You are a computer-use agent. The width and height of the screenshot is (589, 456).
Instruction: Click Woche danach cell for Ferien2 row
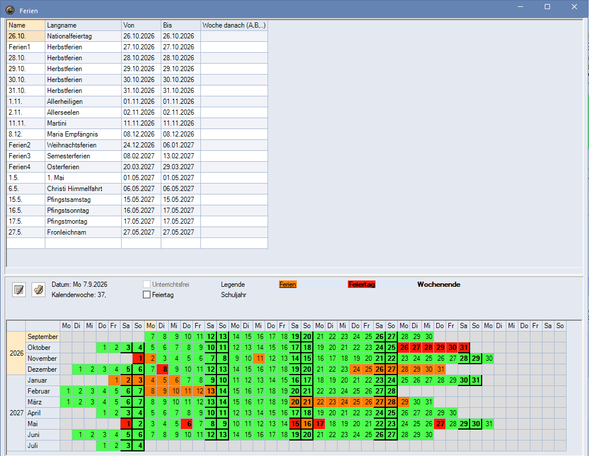click(x=234, y=145)
